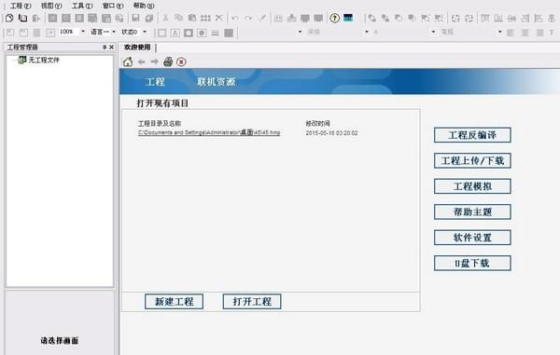This screenshot has height=355, width=560.
Task: Close the 工程管理器 panel
Action: click(111, 47)
